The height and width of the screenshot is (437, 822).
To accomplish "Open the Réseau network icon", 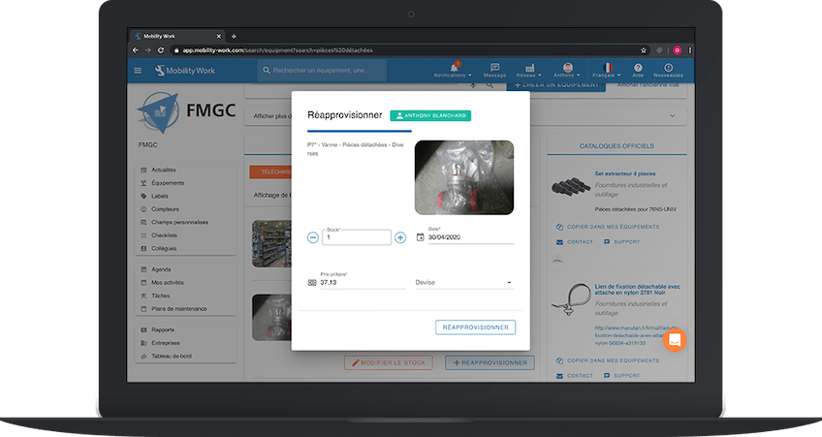I will [529, 68].
